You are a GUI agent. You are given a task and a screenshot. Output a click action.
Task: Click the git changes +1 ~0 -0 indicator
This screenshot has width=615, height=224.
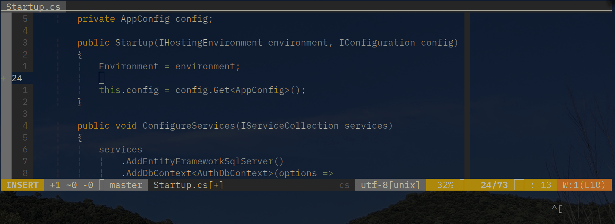70,185
